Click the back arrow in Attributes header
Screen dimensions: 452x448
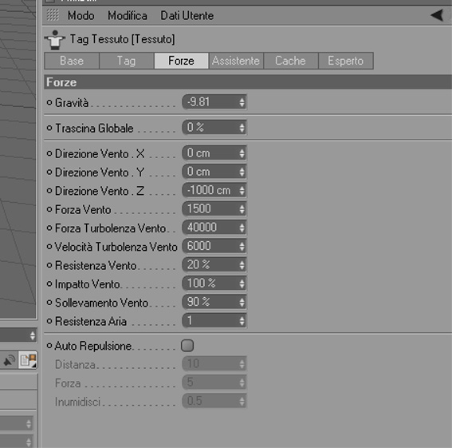(438, 15)
